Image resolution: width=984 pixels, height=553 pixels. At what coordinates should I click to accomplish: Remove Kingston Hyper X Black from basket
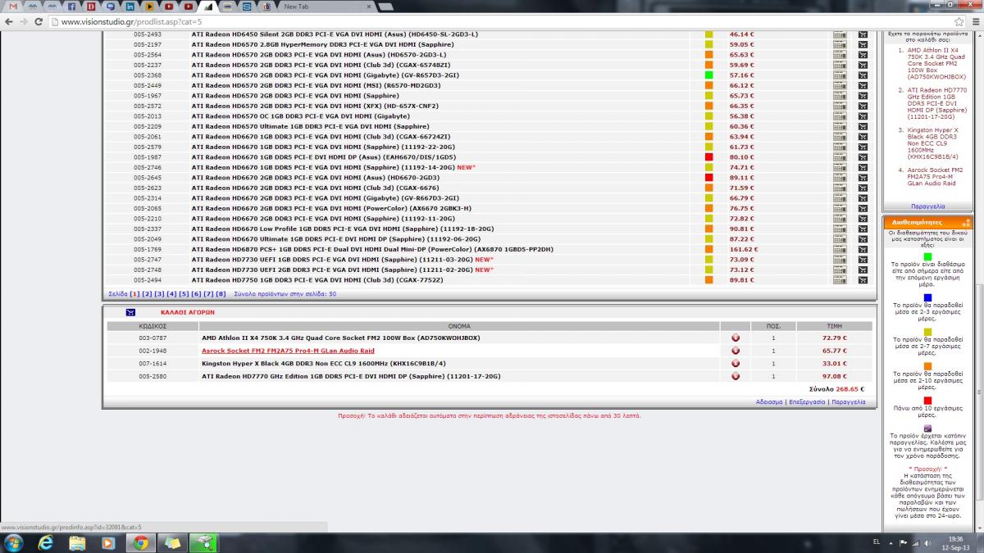[x=736, y=363]
